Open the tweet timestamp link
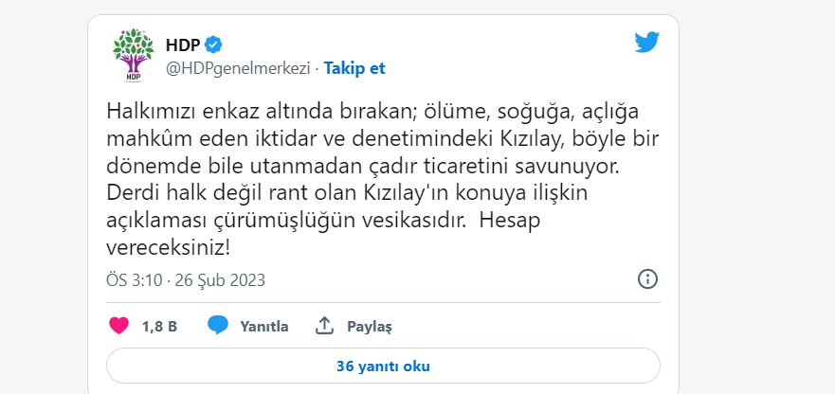Image resolution: width=835 pixels, height=394 pixels. (x=185, y=280)
